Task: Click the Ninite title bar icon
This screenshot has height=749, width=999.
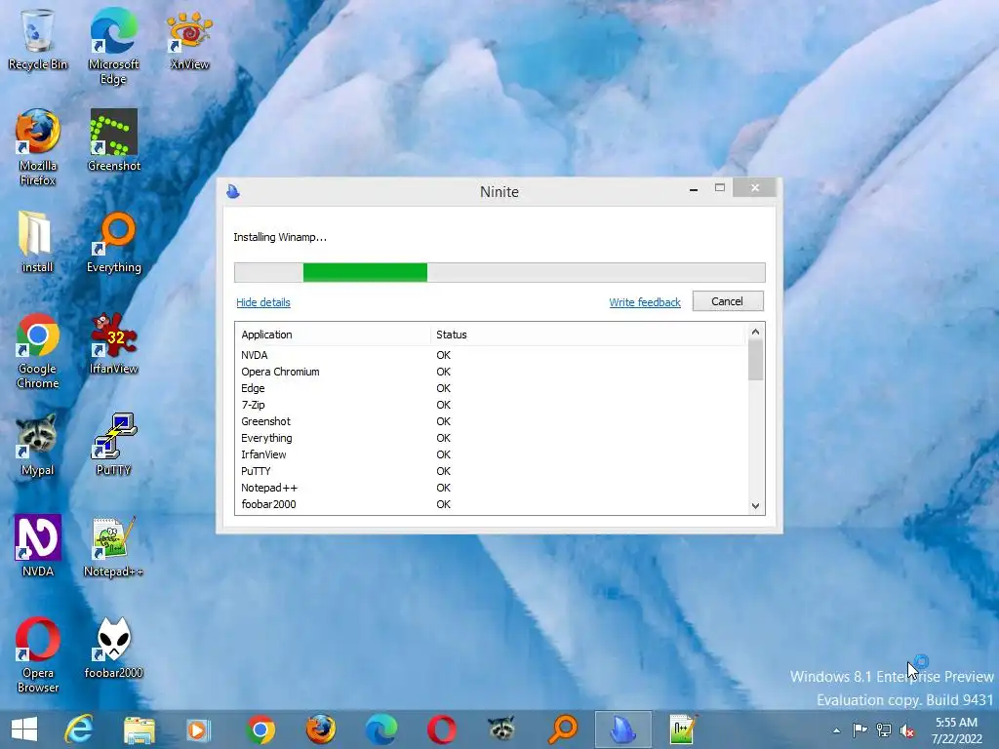Action: [x=233, y=191]
